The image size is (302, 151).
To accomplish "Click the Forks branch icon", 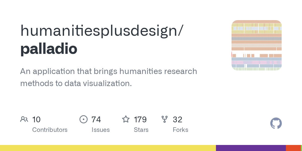I will (165, 119).
